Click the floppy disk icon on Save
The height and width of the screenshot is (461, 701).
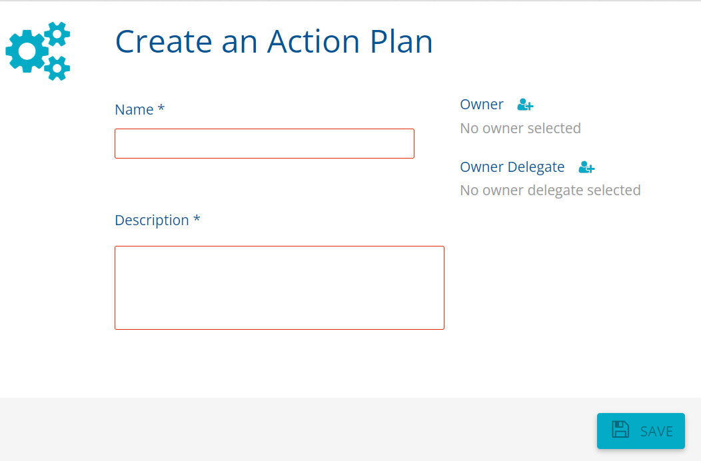point(620,430)
